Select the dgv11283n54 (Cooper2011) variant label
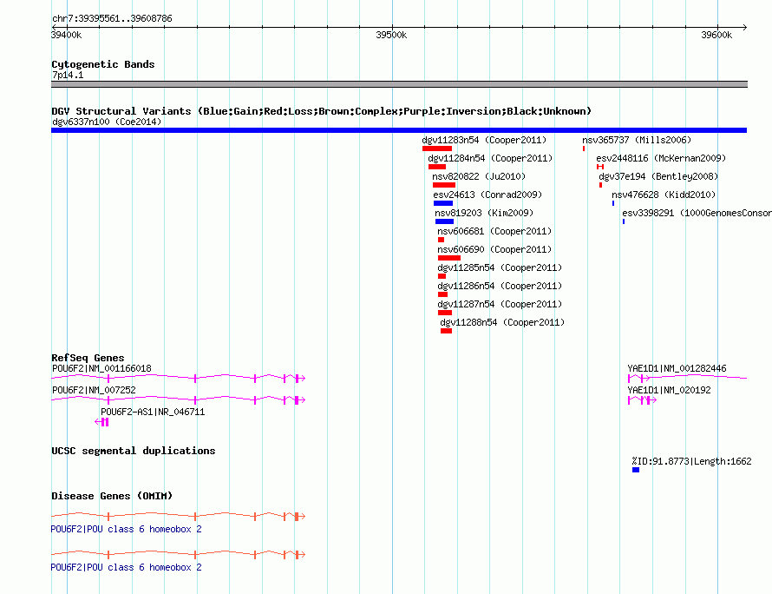 pos(484,140)
